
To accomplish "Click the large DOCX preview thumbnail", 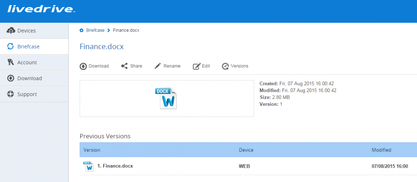I will pyautogui.click(x=166, y=98).
